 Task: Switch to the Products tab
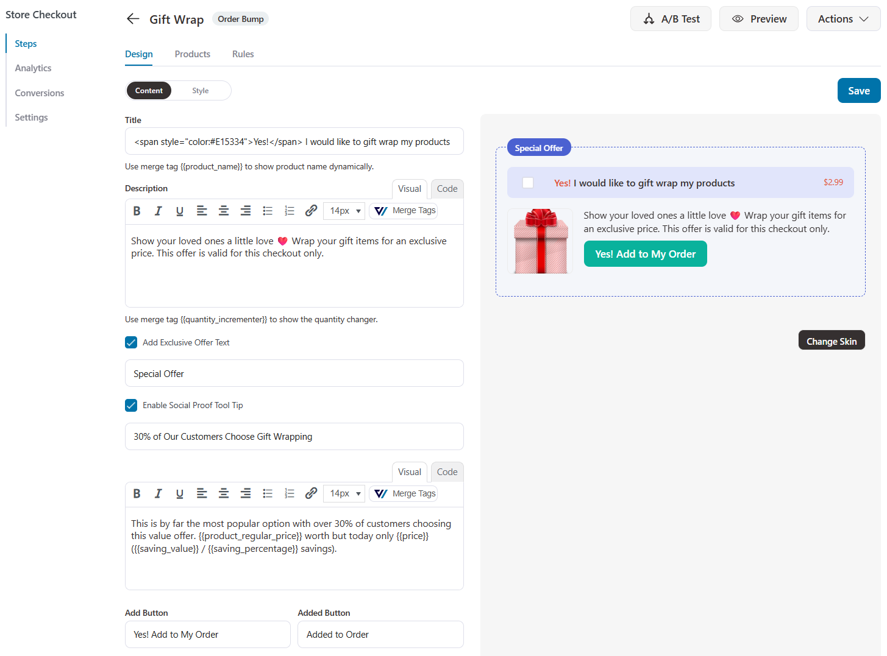click(x=193, y=54)
